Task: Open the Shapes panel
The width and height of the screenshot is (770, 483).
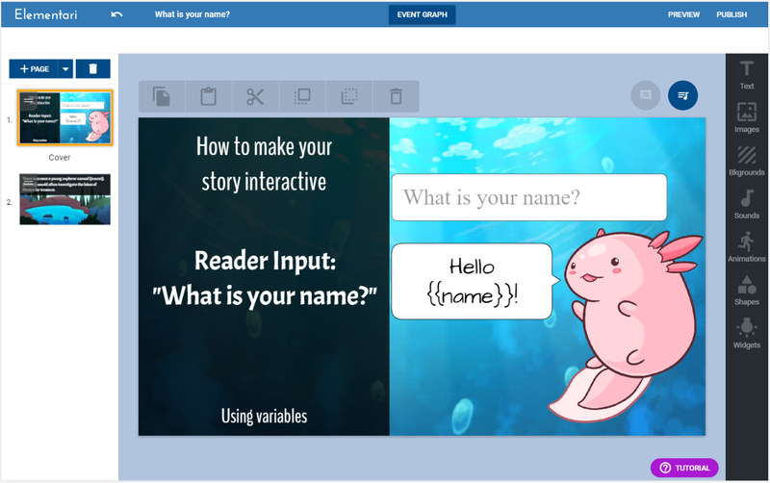Action: tap(747, 291)
